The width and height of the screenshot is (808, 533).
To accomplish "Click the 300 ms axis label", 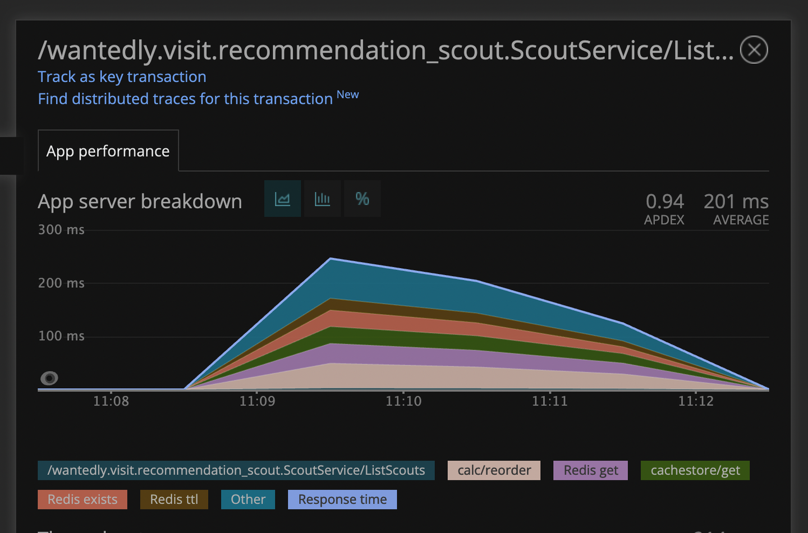I will coord(61,229).
